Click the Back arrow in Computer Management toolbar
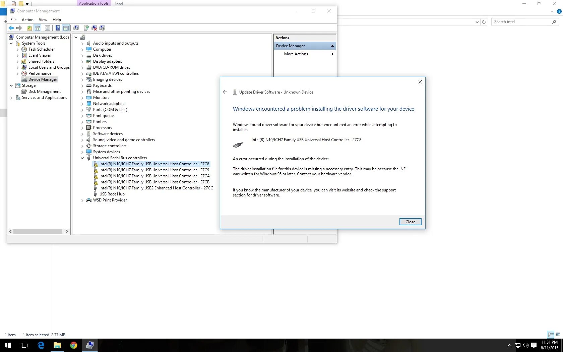Screen dimensions: 563x352 pyautogui.click(x=11, y=28)
